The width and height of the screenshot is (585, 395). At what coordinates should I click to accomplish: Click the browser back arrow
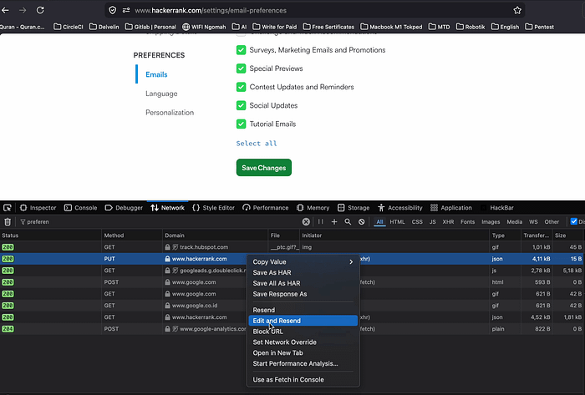coord(5,10)
